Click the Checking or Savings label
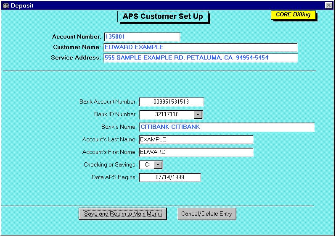Viewport: 336px width, 237px height. [110, 165]
